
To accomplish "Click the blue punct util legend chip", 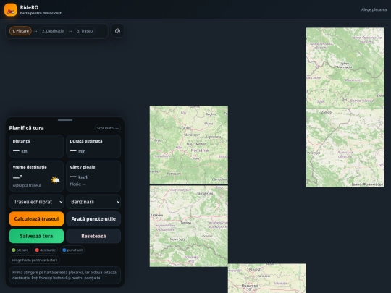I will pyautogui.click(x=72, y=250).
